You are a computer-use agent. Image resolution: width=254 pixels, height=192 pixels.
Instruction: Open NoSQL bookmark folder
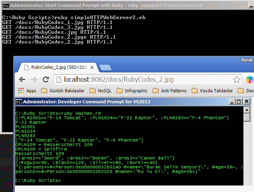click(x=101, y=91)
